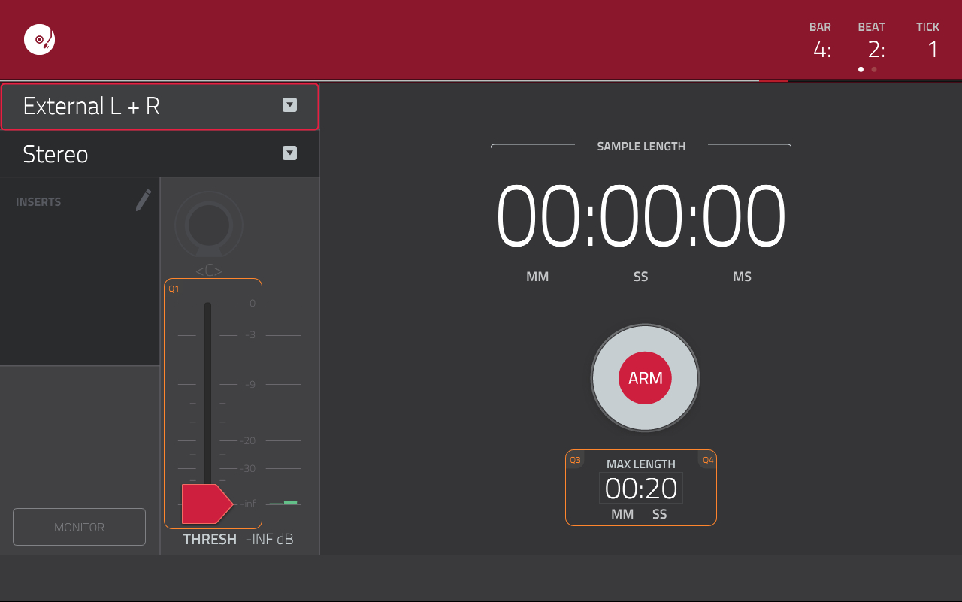Click the Max Length 00:20 field
The width and height of the screenshot is (962, 602).
[x=640, y=488]
